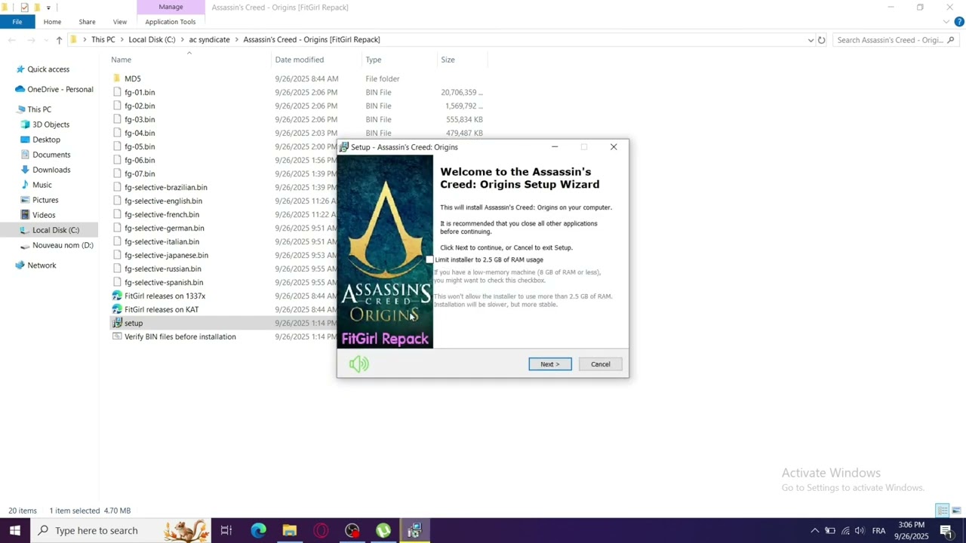Select Quick access in the navigation pane

point(48,69)
